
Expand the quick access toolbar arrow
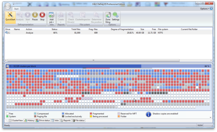(14, 4)
